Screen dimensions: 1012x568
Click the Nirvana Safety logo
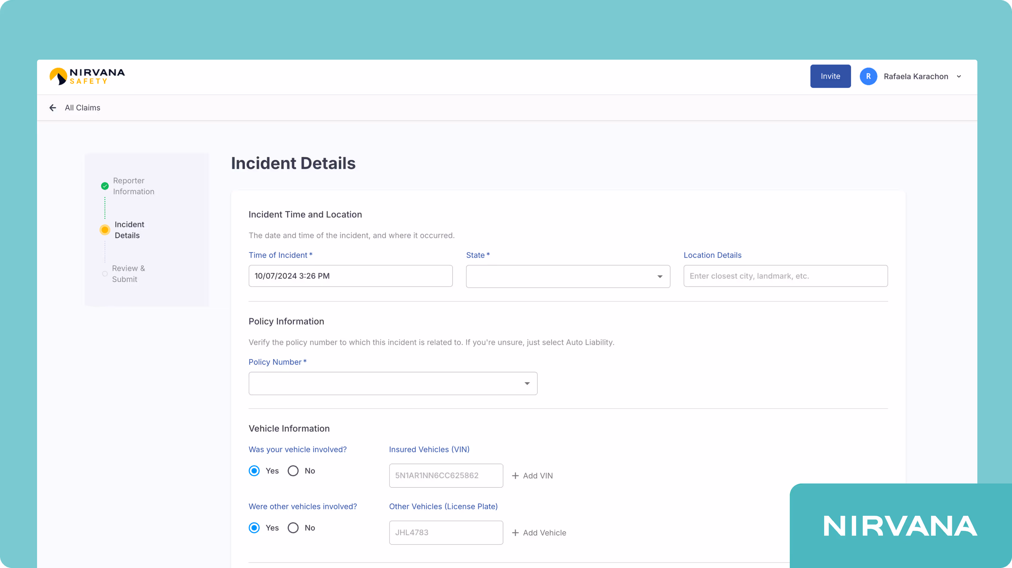(87, 76)
